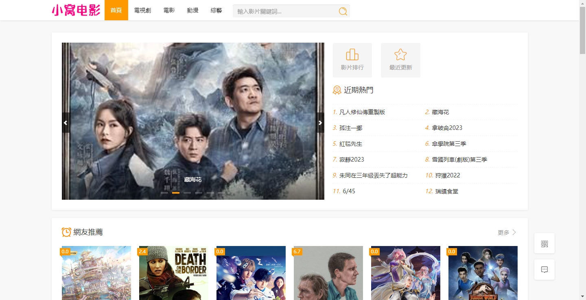Click the movie keyword search field
Image resolution: width=586 pixels, height=300 pixels.
pyautogui.click(x=285, y=11)
